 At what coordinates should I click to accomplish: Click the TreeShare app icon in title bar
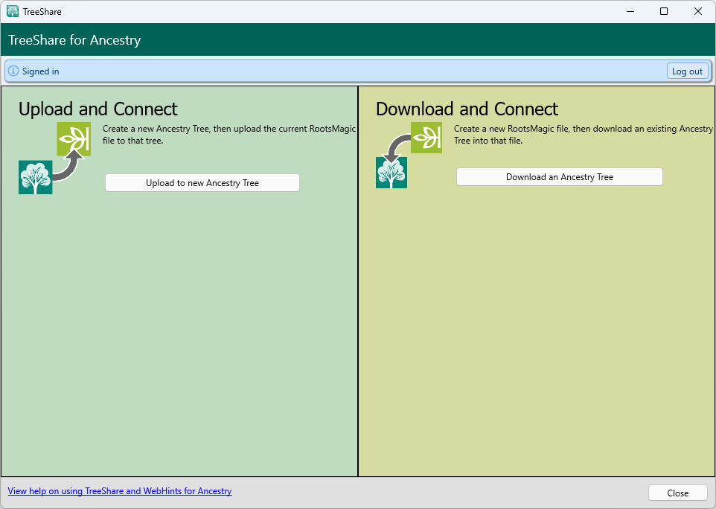[13, 11]
